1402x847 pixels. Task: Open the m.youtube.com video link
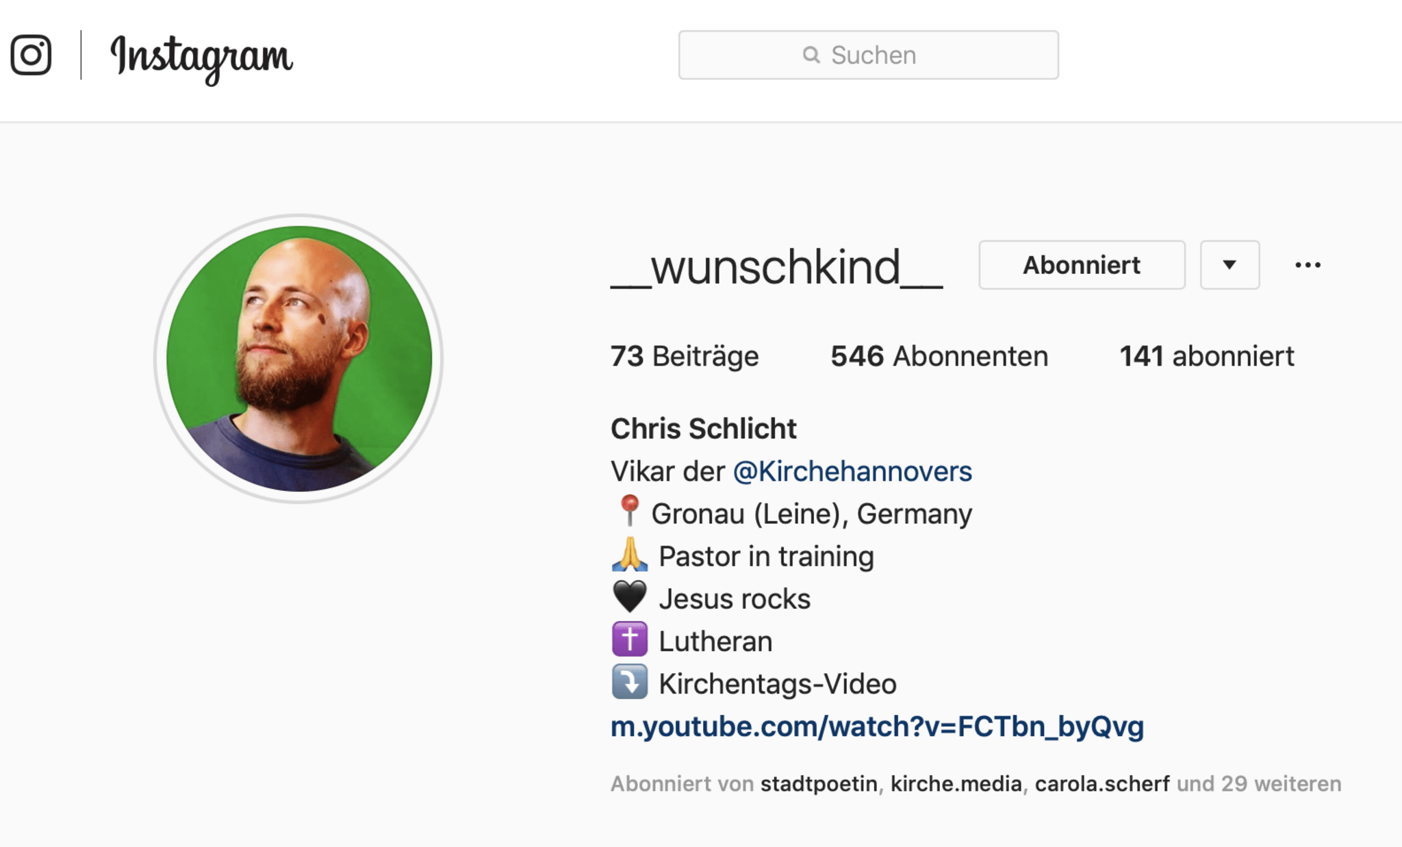coord(877,726)
